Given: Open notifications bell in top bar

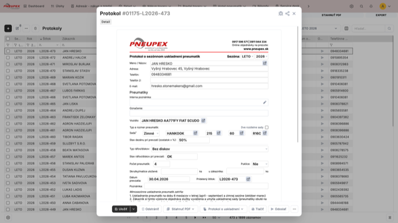Looking at the screenshot, I should 371,6.
